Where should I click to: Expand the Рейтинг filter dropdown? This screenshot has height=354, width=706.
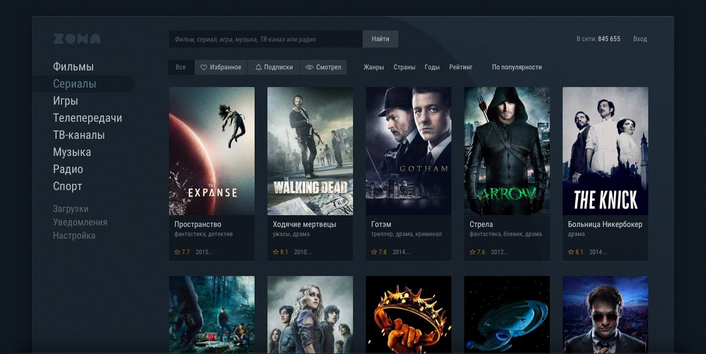click(461, 67)
